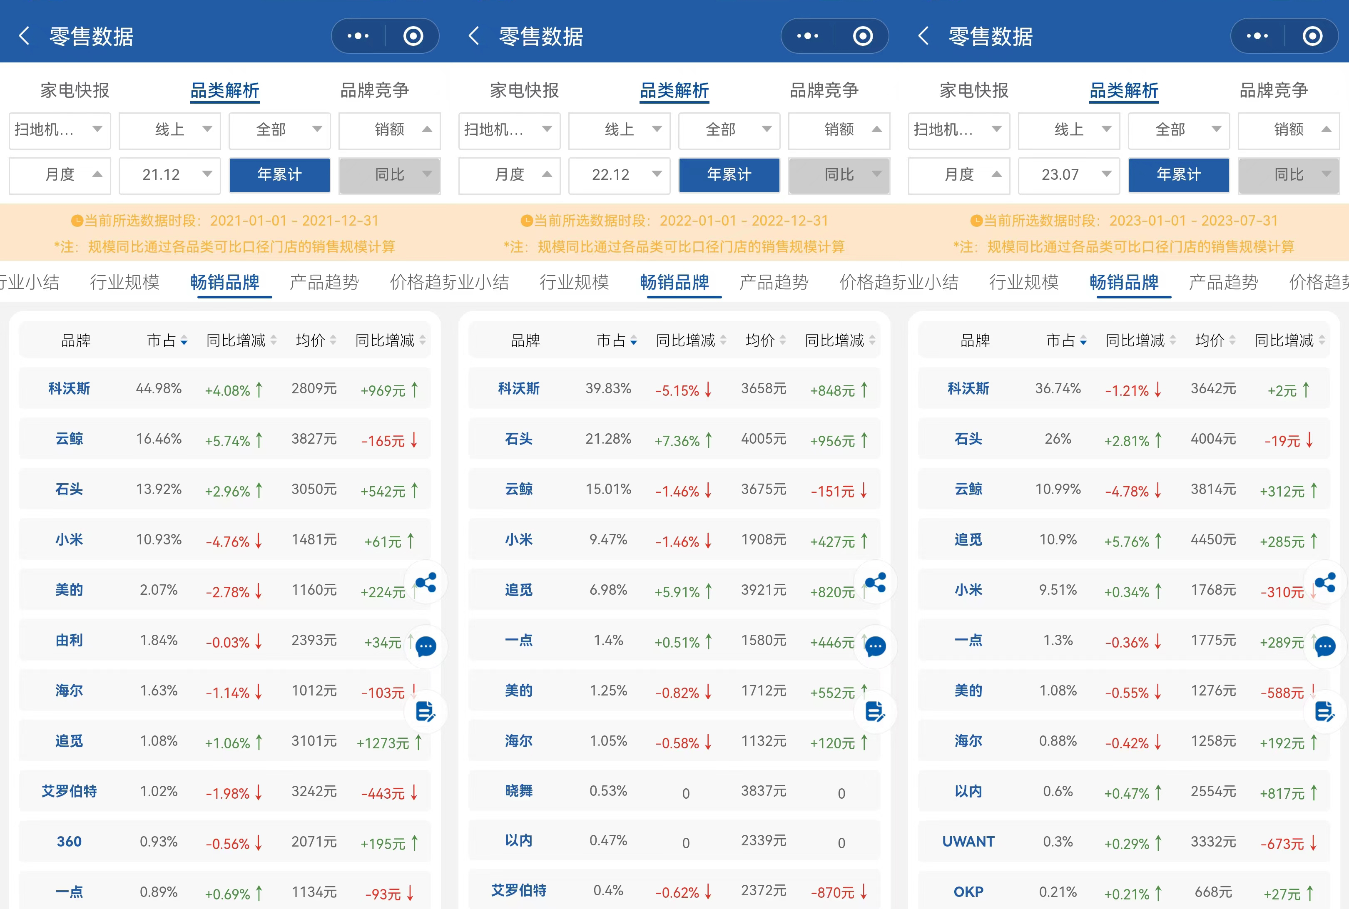Open the three-dots menu in the leftmost panel
This screenshot has height=909, width=1349.
click(x=358, y=36)
